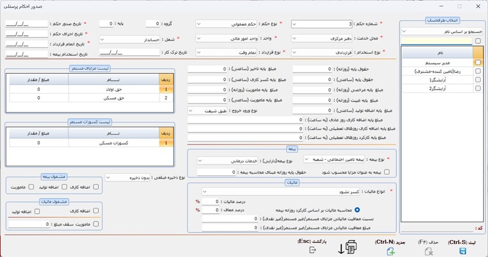Enable بیمه به عنوان مزایا محسوب شود checkbox
The image size is (488, 257).
[x=387, y=172]
